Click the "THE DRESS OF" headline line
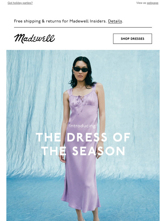The image size is (166, 221). (x=83, y=137)
